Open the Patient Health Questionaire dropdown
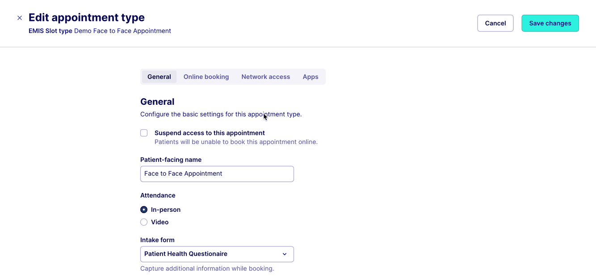 [217, 254]
